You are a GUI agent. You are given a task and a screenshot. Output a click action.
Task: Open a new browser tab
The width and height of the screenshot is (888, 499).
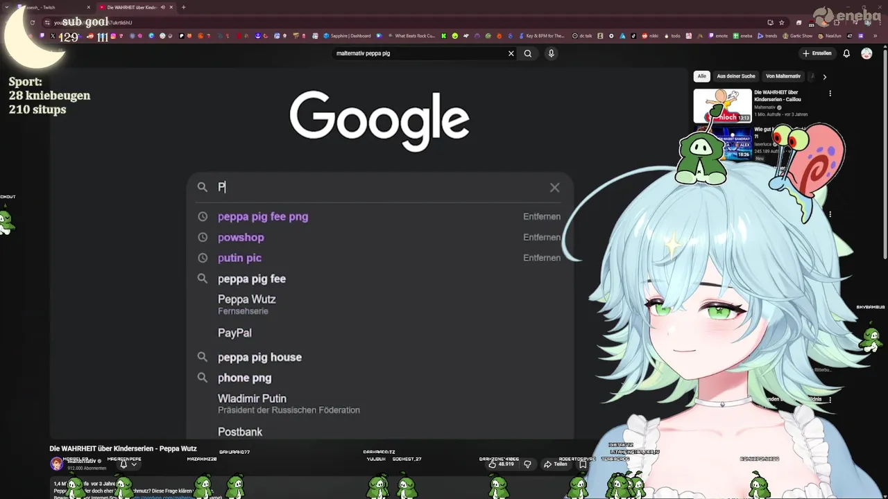[183, 8]
